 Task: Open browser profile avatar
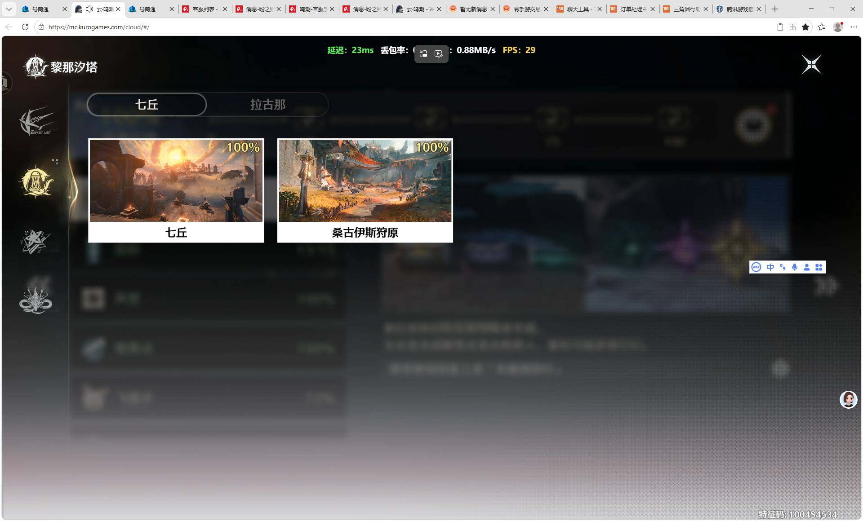(x=838, y=27)
